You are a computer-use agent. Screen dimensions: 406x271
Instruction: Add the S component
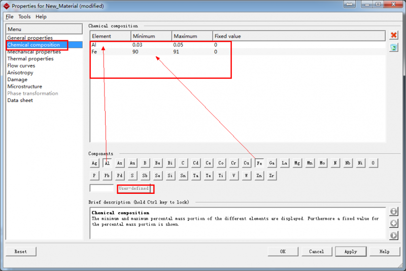click(132, 176)
